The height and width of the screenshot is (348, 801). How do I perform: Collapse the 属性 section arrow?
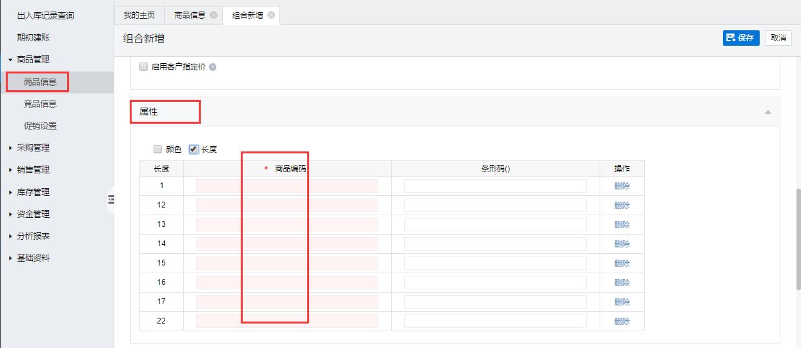click(x=767, y=112)
